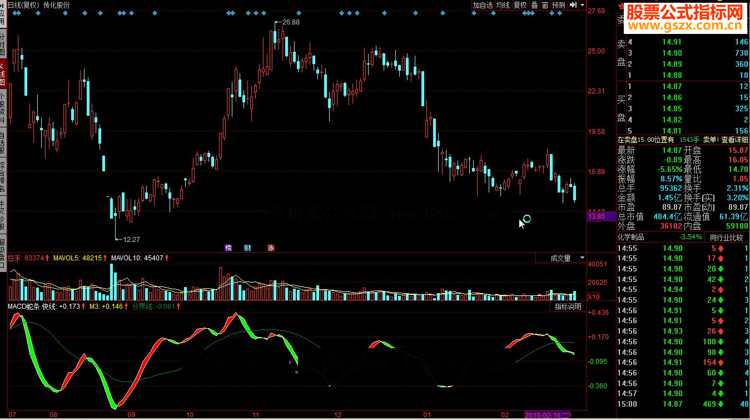Click the 快线: +0.173 readout
The image size is (750, 420).
click(x=62, y=307)
